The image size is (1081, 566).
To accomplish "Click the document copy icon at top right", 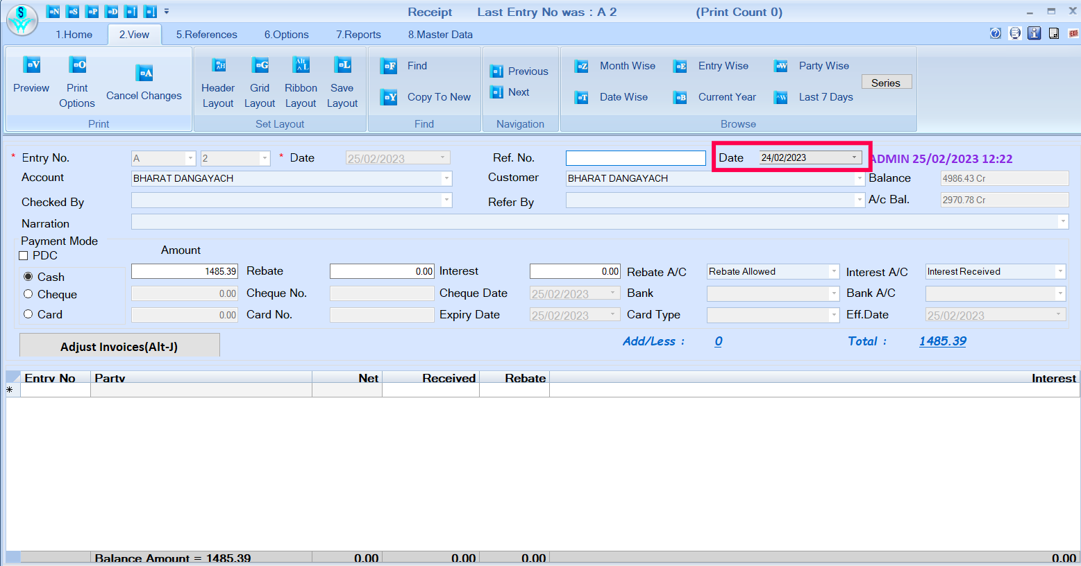I will point(1054,33).
